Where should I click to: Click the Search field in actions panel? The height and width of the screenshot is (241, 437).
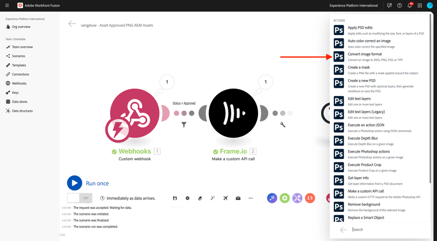point(389,229)
